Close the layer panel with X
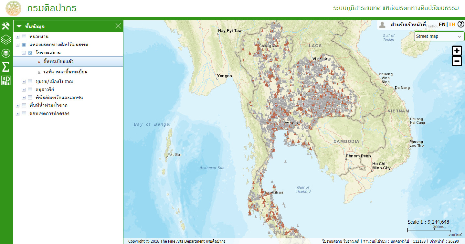This screenshot has height=244, width=465. [x=118, y=26]
